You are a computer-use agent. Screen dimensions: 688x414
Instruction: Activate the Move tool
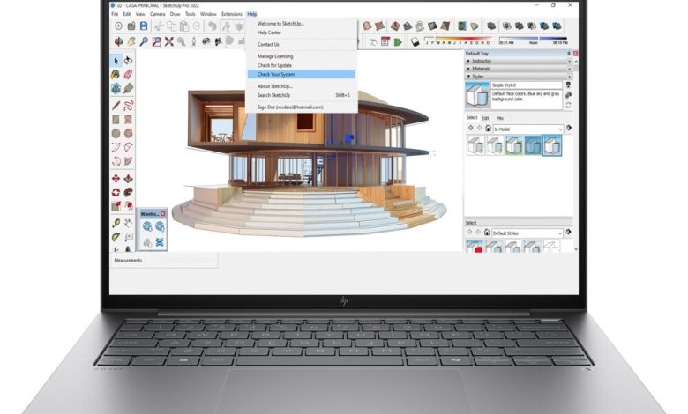[116, 178]
